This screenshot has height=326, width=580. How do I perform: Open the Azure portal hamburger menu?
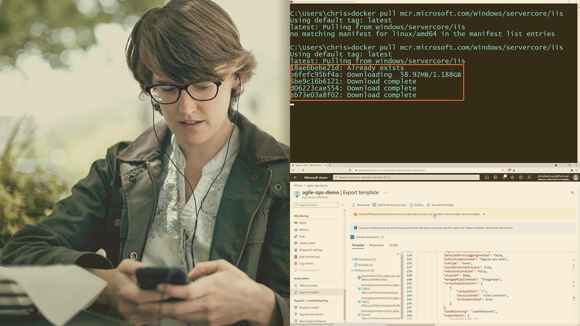coord(295,177)
